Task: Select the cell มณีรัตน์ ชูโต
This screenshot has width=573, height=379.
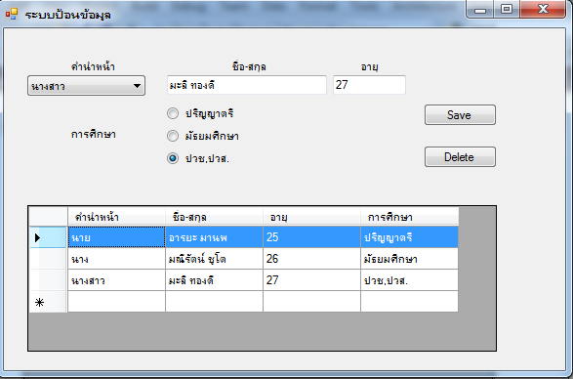Action: point(214,259)
